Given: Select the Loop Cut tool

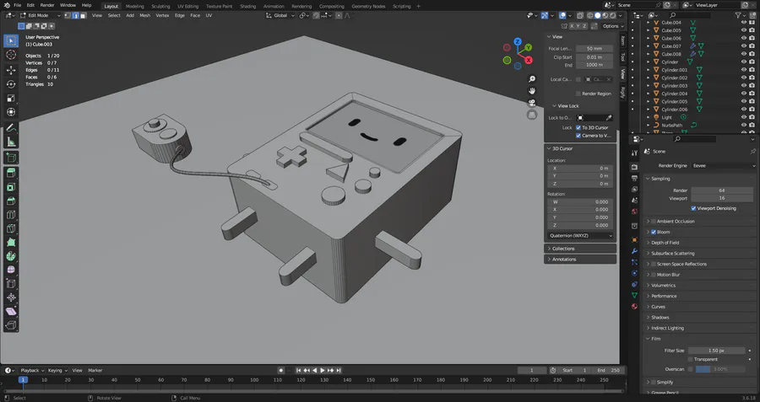Looking at the screenshot, I should pyautogui.click(x=11, y=215).
